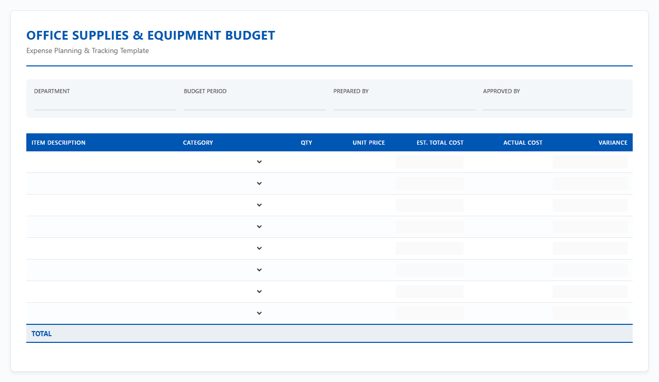Expand the second row's Category dropdown

pyautogui.click(x=223, y=183)
